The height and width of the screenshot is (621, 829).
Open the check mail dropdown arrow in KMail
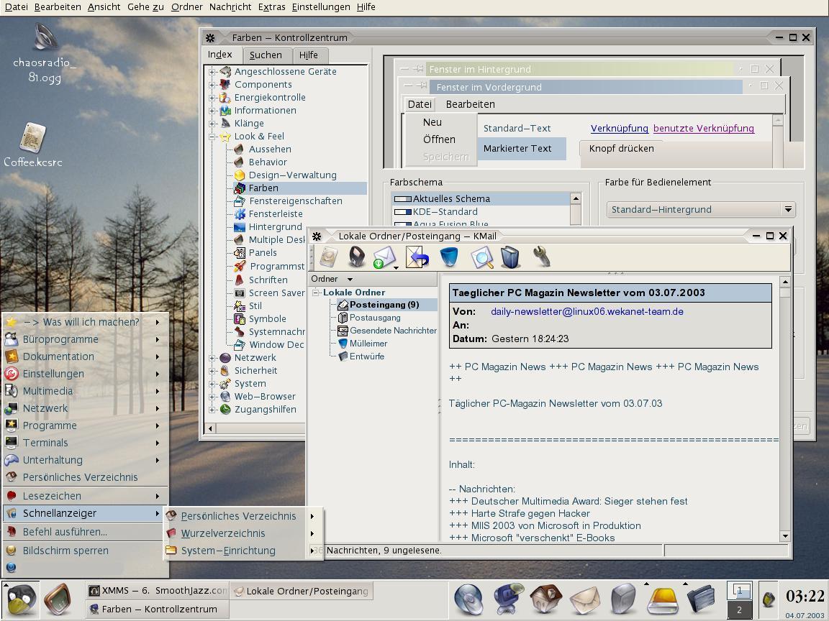(396, 268)
